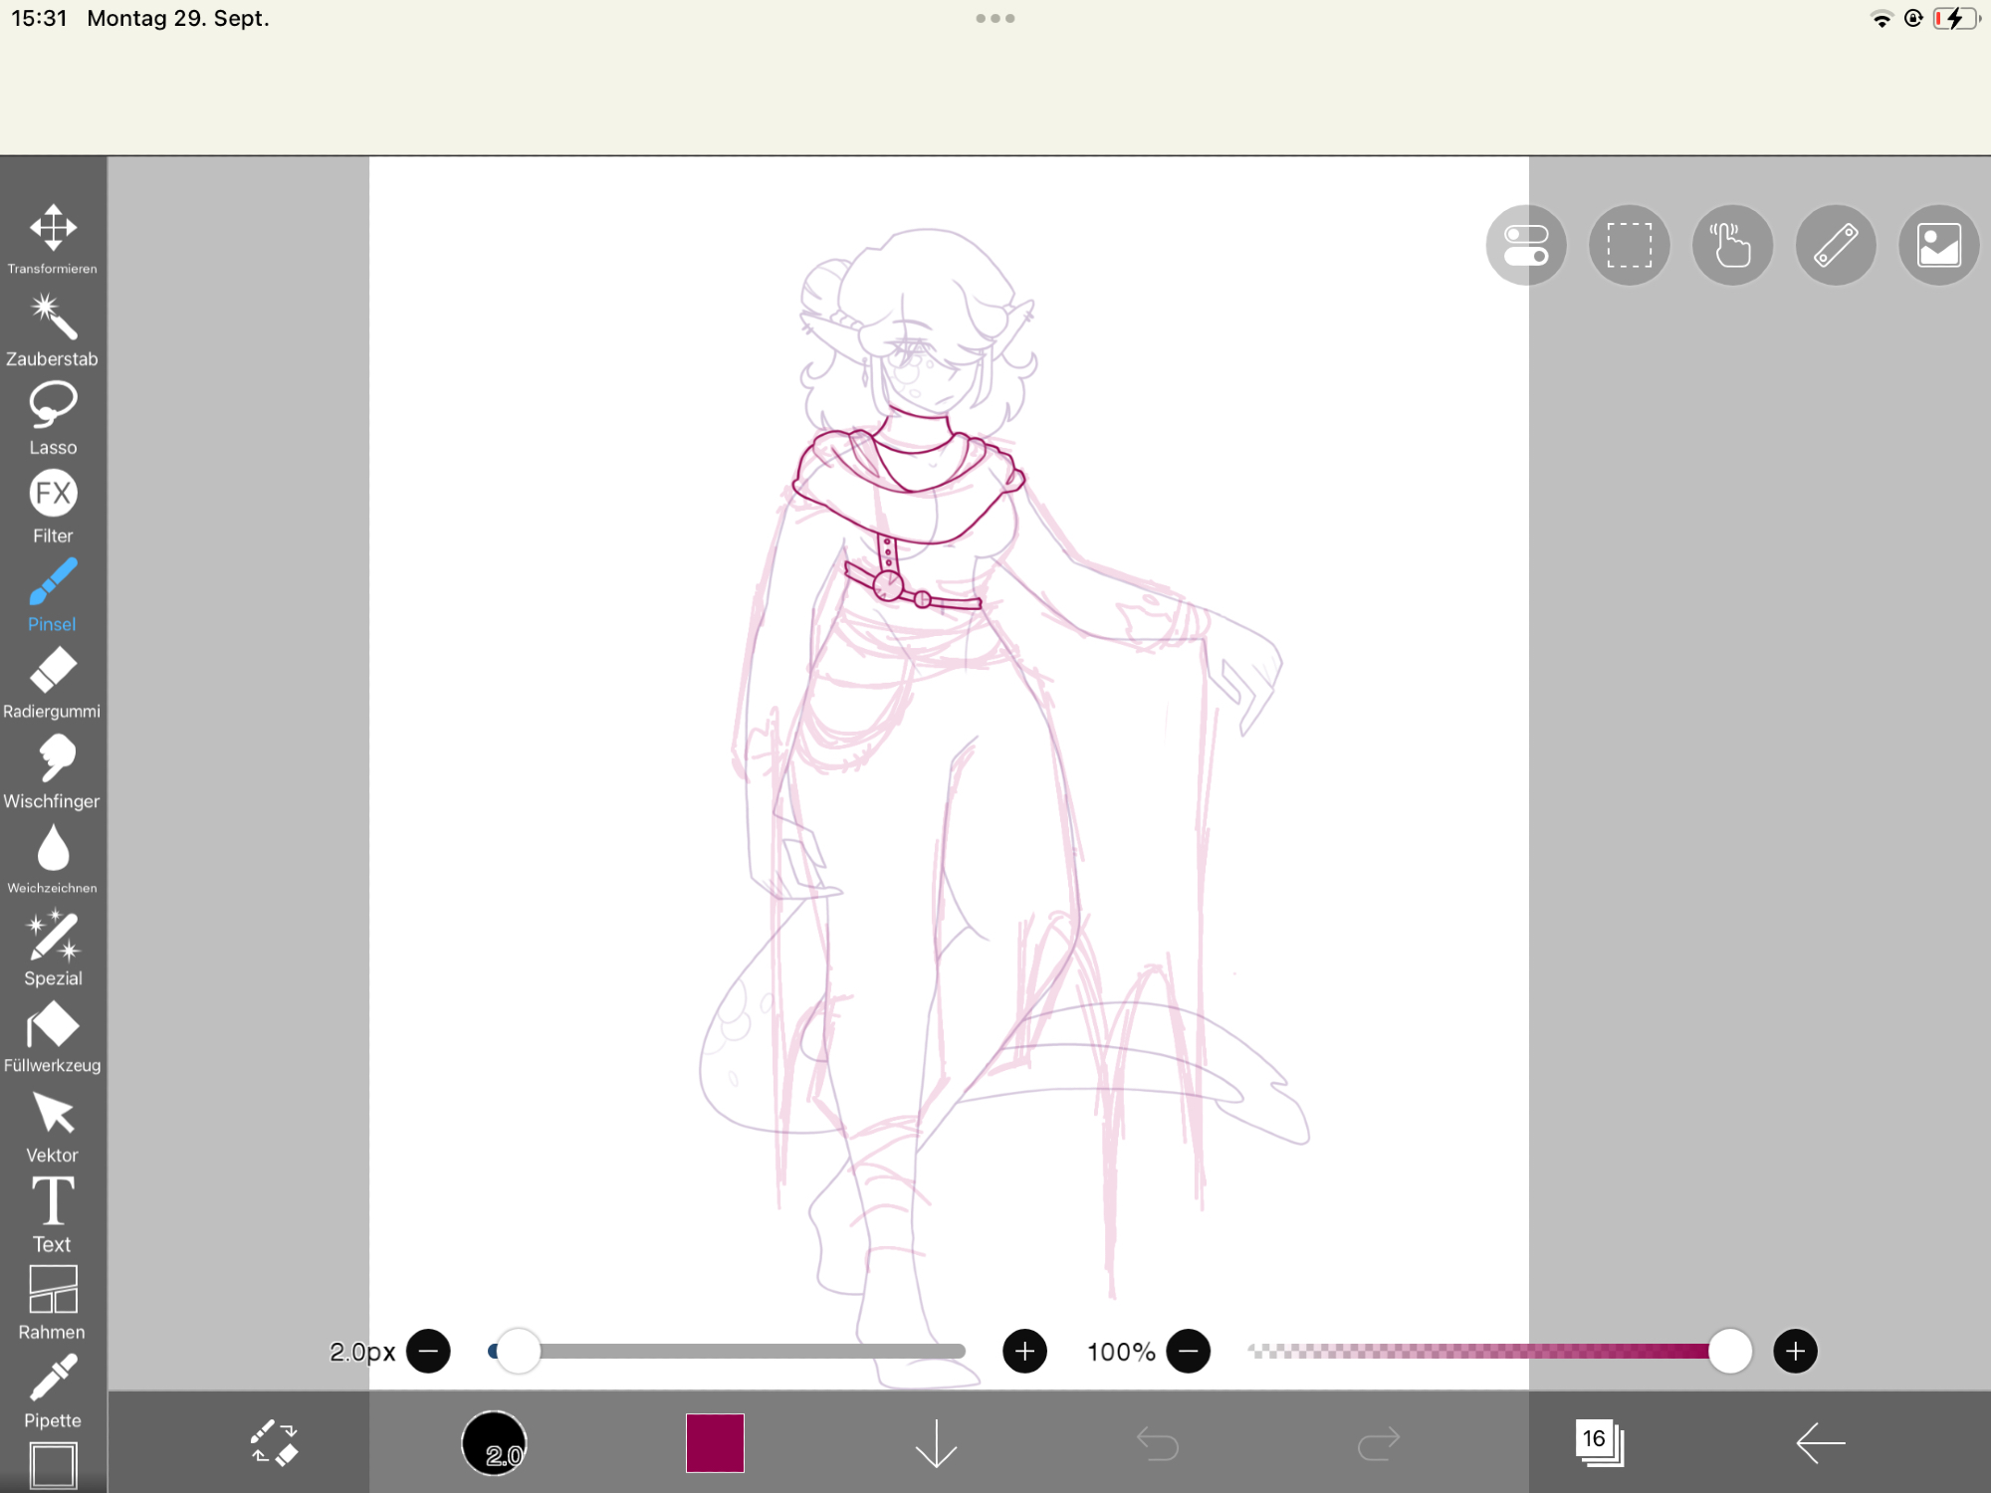
Task: Open the ruler tool menu
Action: point(1836,246)
